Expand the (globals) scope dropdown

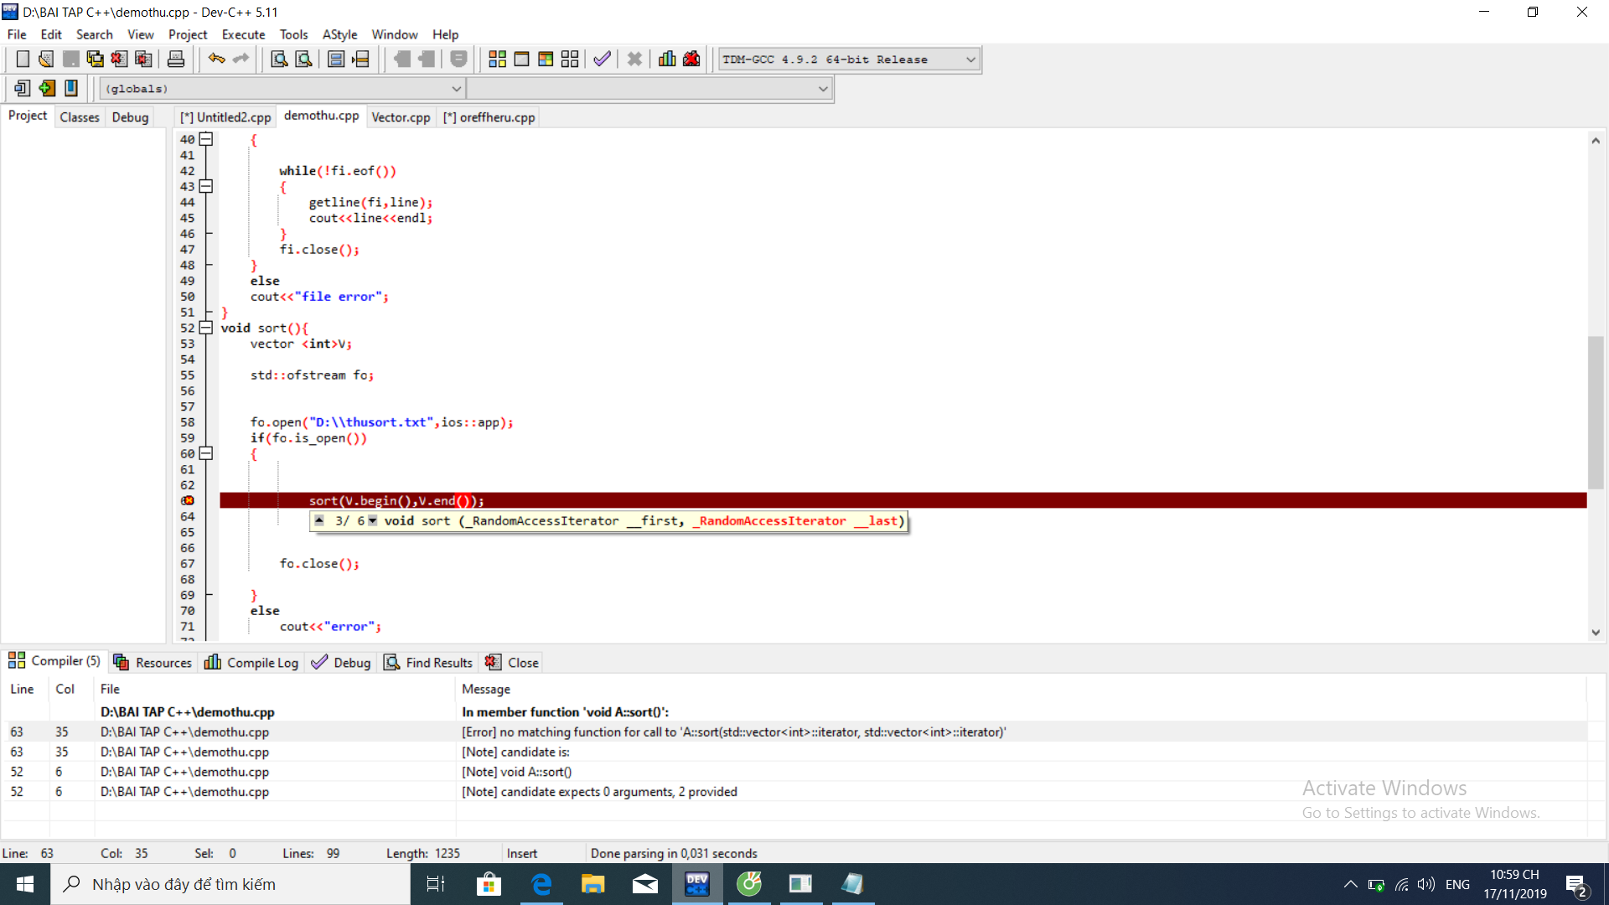[456, 88]
